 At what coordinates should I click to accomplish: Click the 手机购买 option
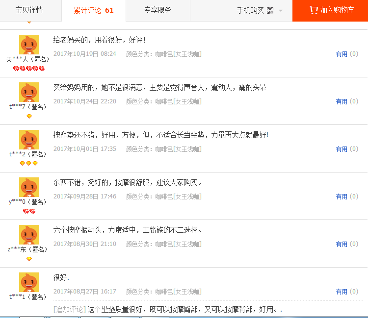tap(250, 11)
